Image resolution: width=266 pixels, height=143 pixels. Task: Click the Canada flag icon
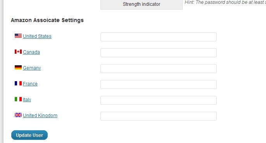pos(18,51)
